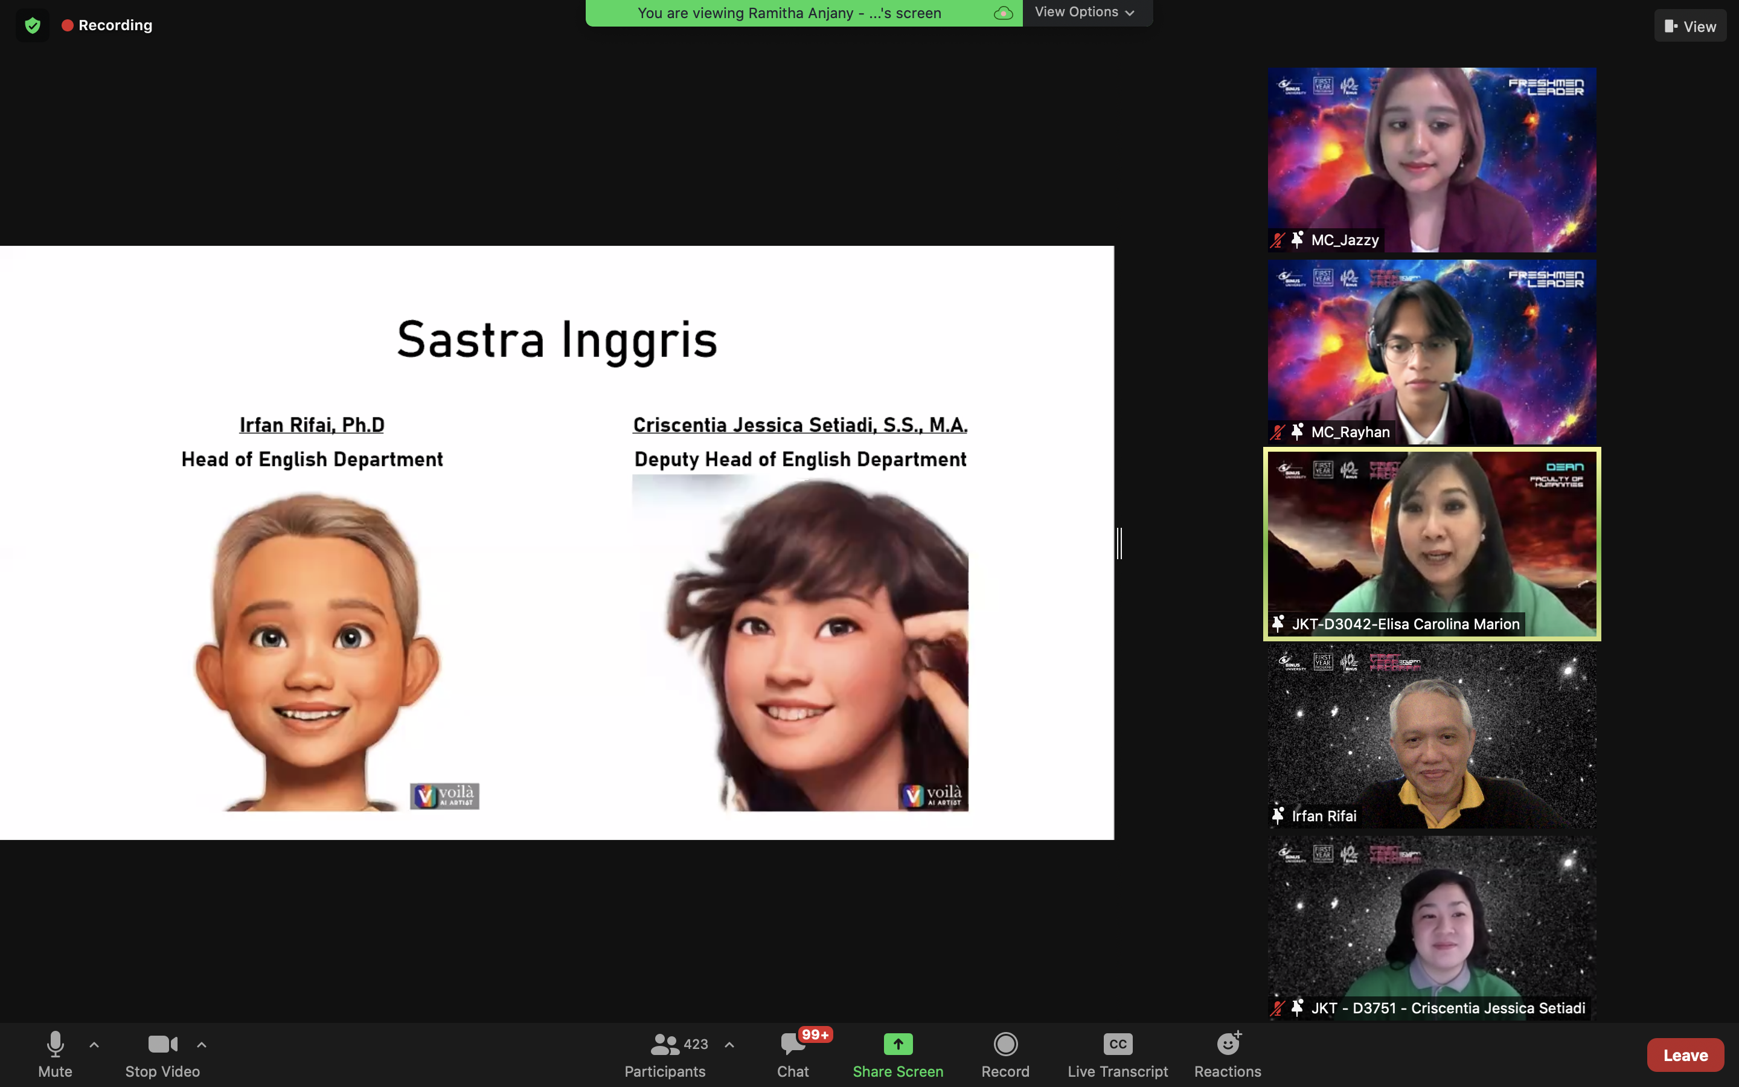Expand the Participants caret menu
The width and height of the screenshot is (1739, 1087).
coord(729,1045)
